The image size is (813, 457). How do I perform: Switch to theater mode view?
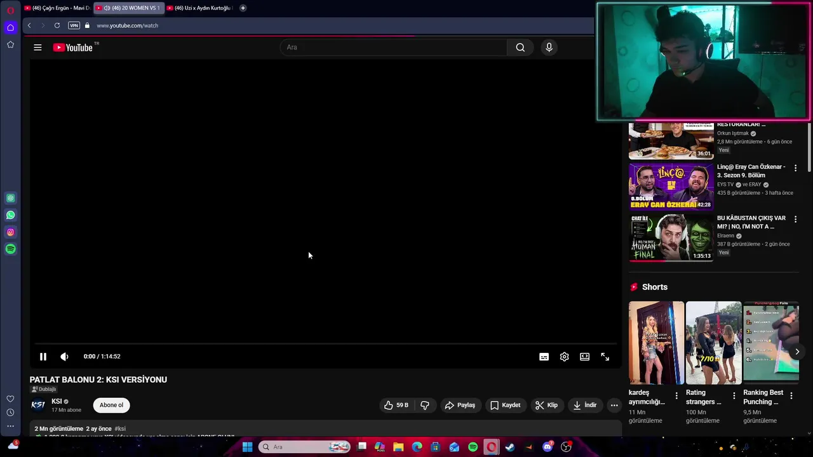584,357
